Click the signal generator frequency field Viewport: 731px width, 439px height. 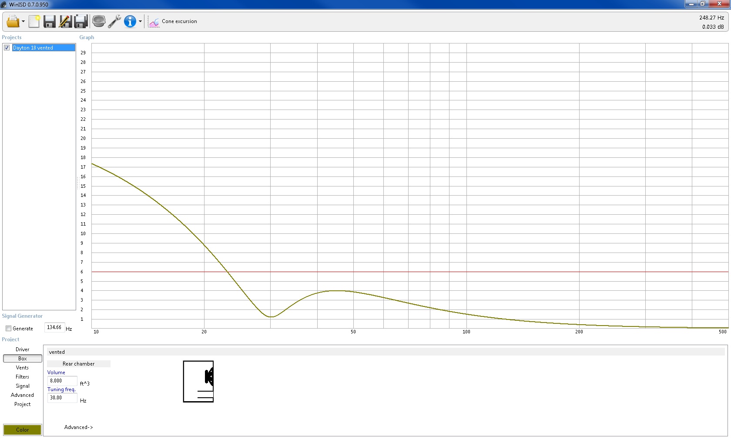55,327
